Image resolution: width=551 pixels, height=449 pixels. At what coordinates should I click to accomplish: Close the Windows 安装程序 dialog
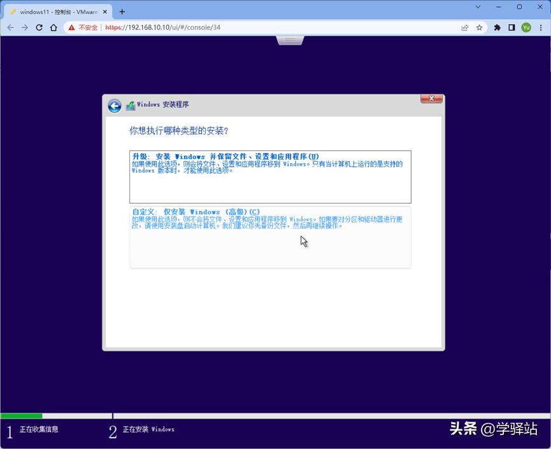[431, 99]
